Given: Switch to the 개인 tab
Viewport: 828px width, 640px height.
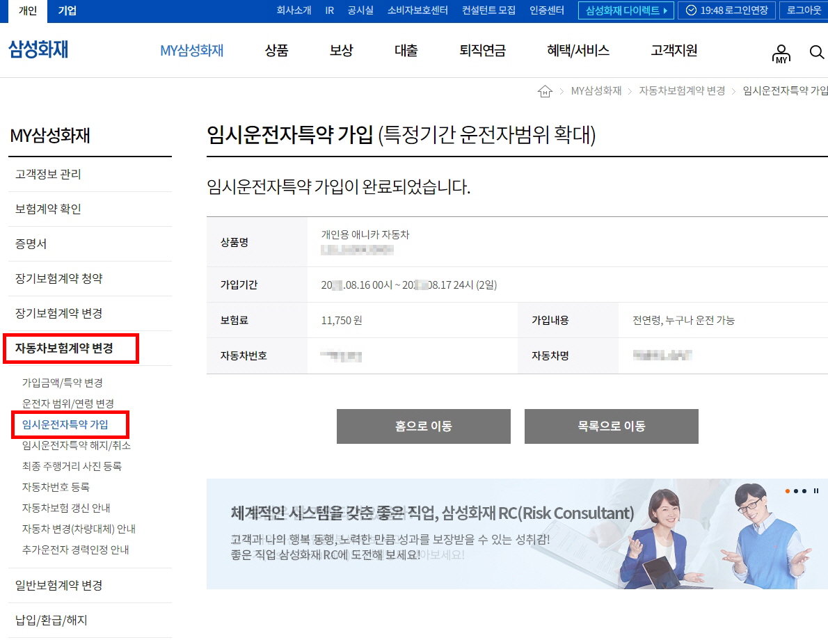Looking at the screenshot, I should (x=28, y=11).
